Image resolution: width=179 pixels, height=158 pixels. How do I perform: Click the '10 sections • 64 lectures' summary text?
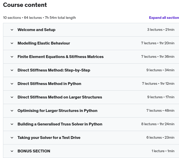[22, 18]
